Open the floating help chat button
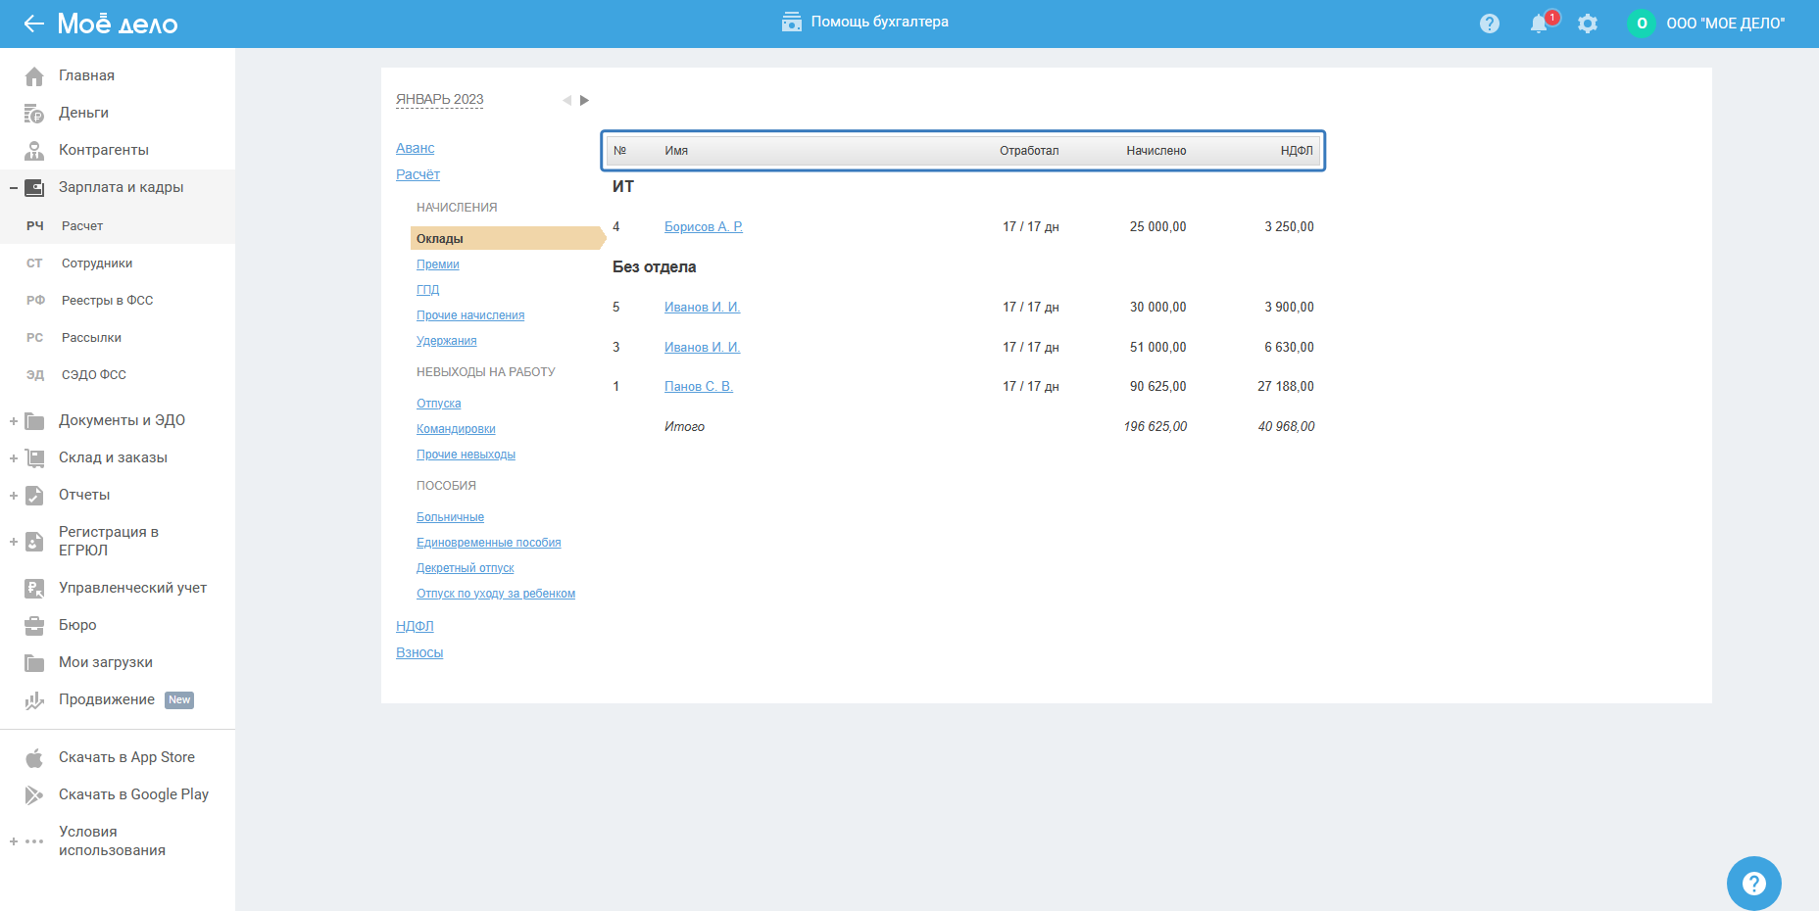Screen dimensions: 1819x911 (x=1753, y=883)
